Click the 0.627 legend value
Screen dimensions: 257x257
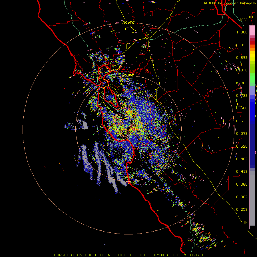[x=242, y=121]
